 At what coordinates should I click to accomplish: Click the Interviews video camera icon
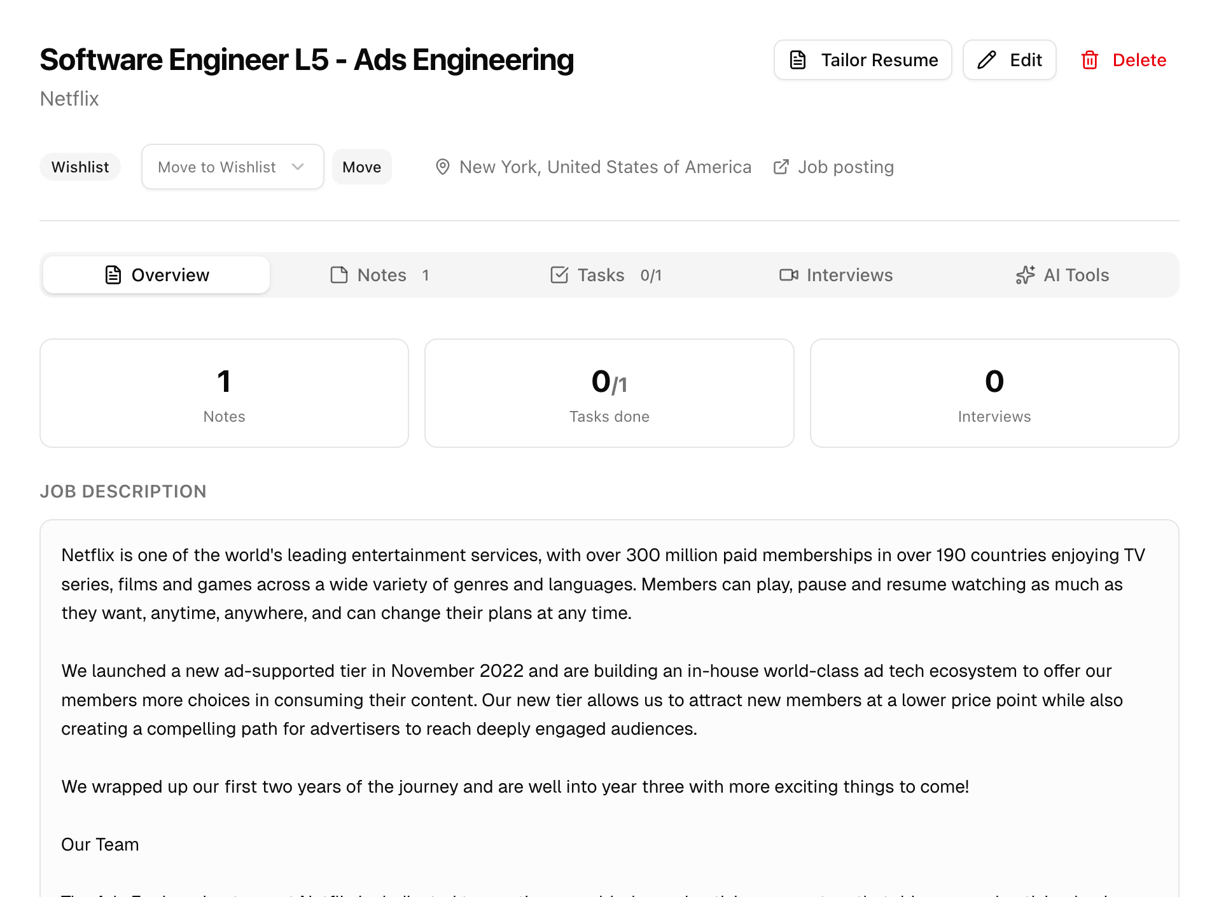click(788, 275)
